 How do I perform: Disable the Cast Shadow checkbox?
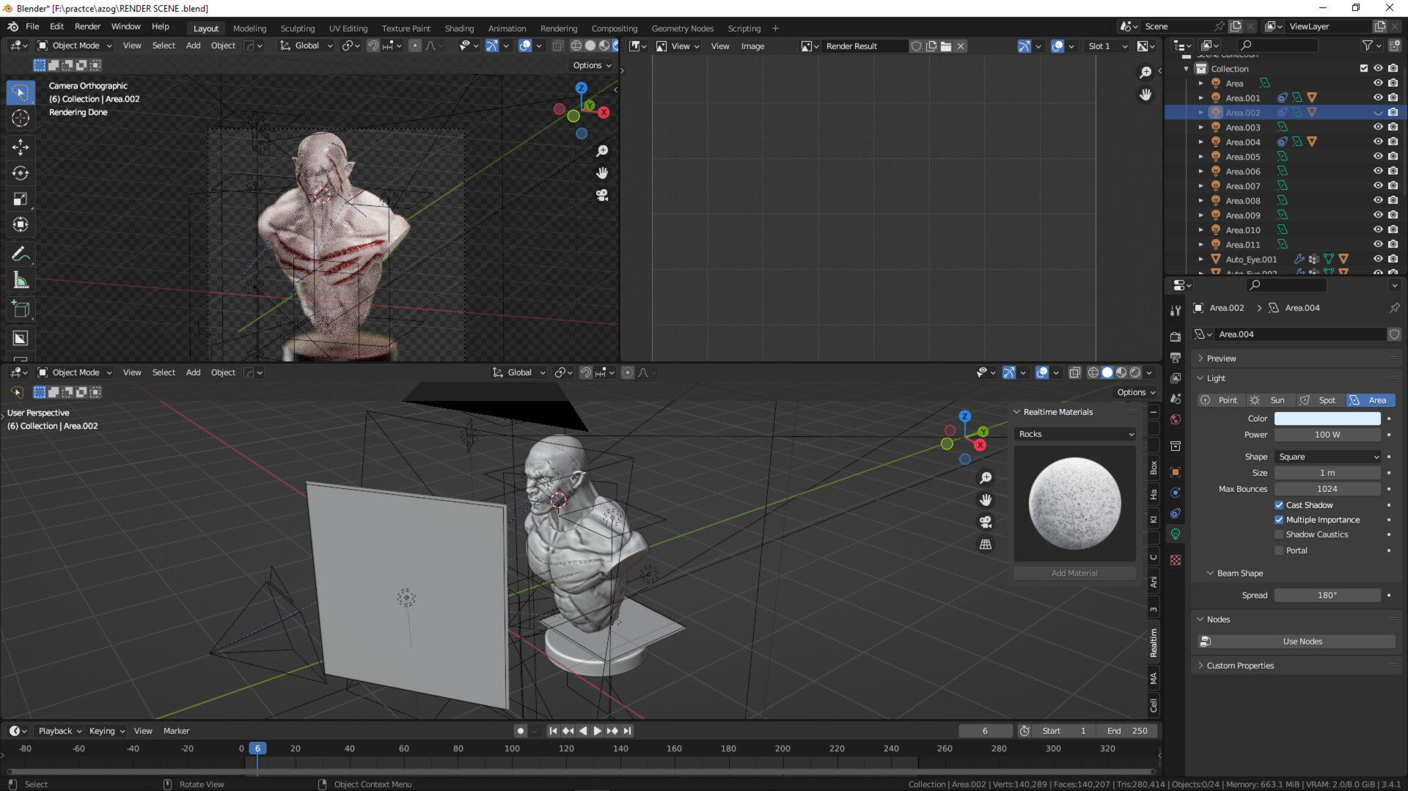pos(1279,504)
